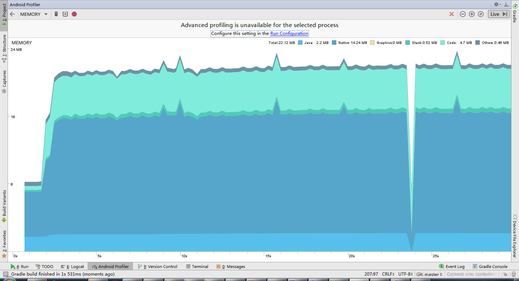Dump the Java heap

[x=65, y=14]
